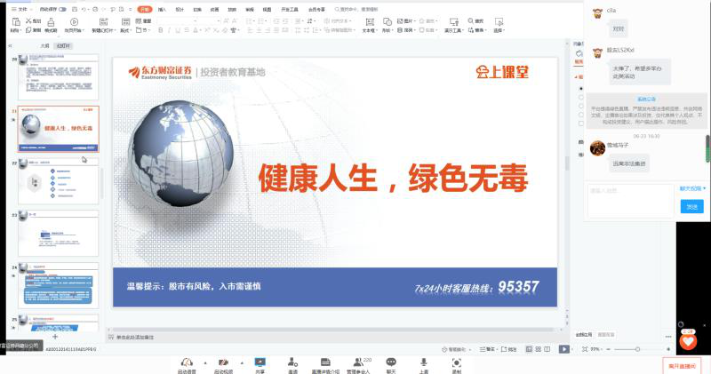Click the camera video icon in meeting bar

(x=223, y=362)
